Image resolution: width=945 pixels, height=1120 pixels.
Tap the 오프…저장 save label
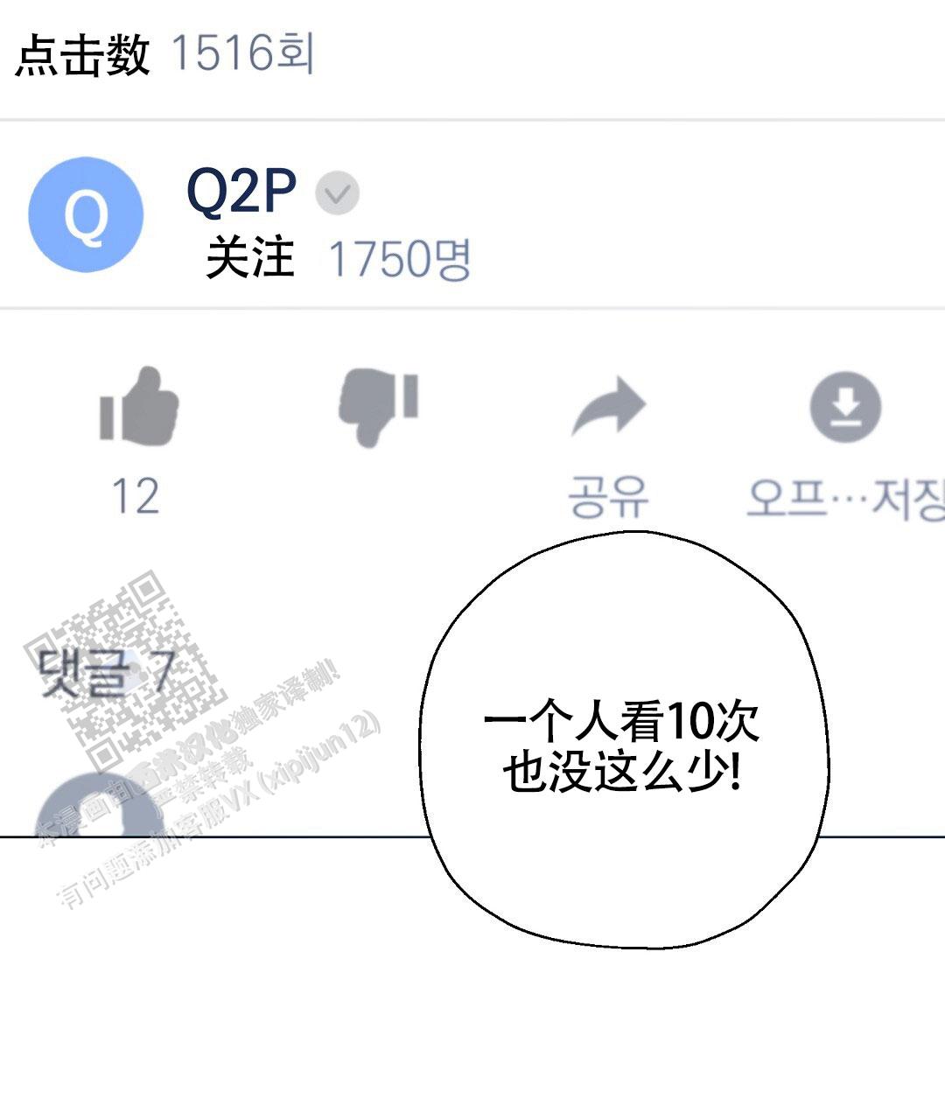pyautogui.click(x=845, y=499)
